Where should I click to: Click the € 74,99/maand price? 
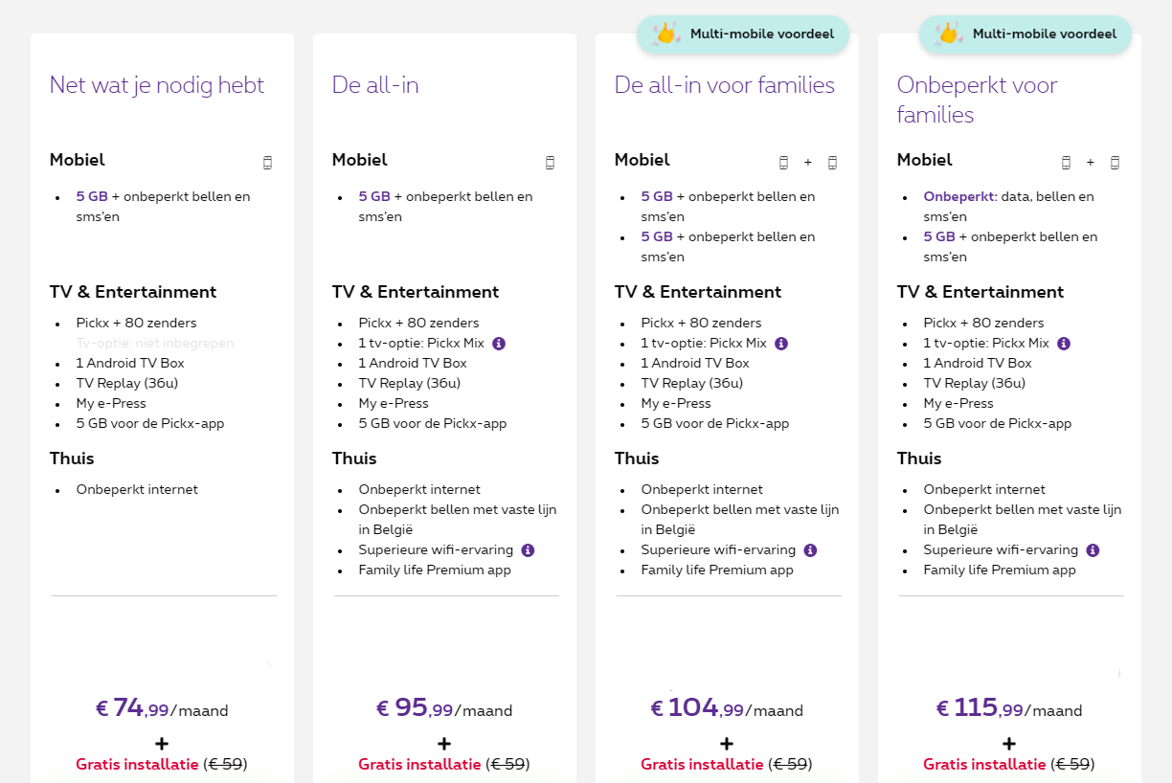click(x=162, y=709)
